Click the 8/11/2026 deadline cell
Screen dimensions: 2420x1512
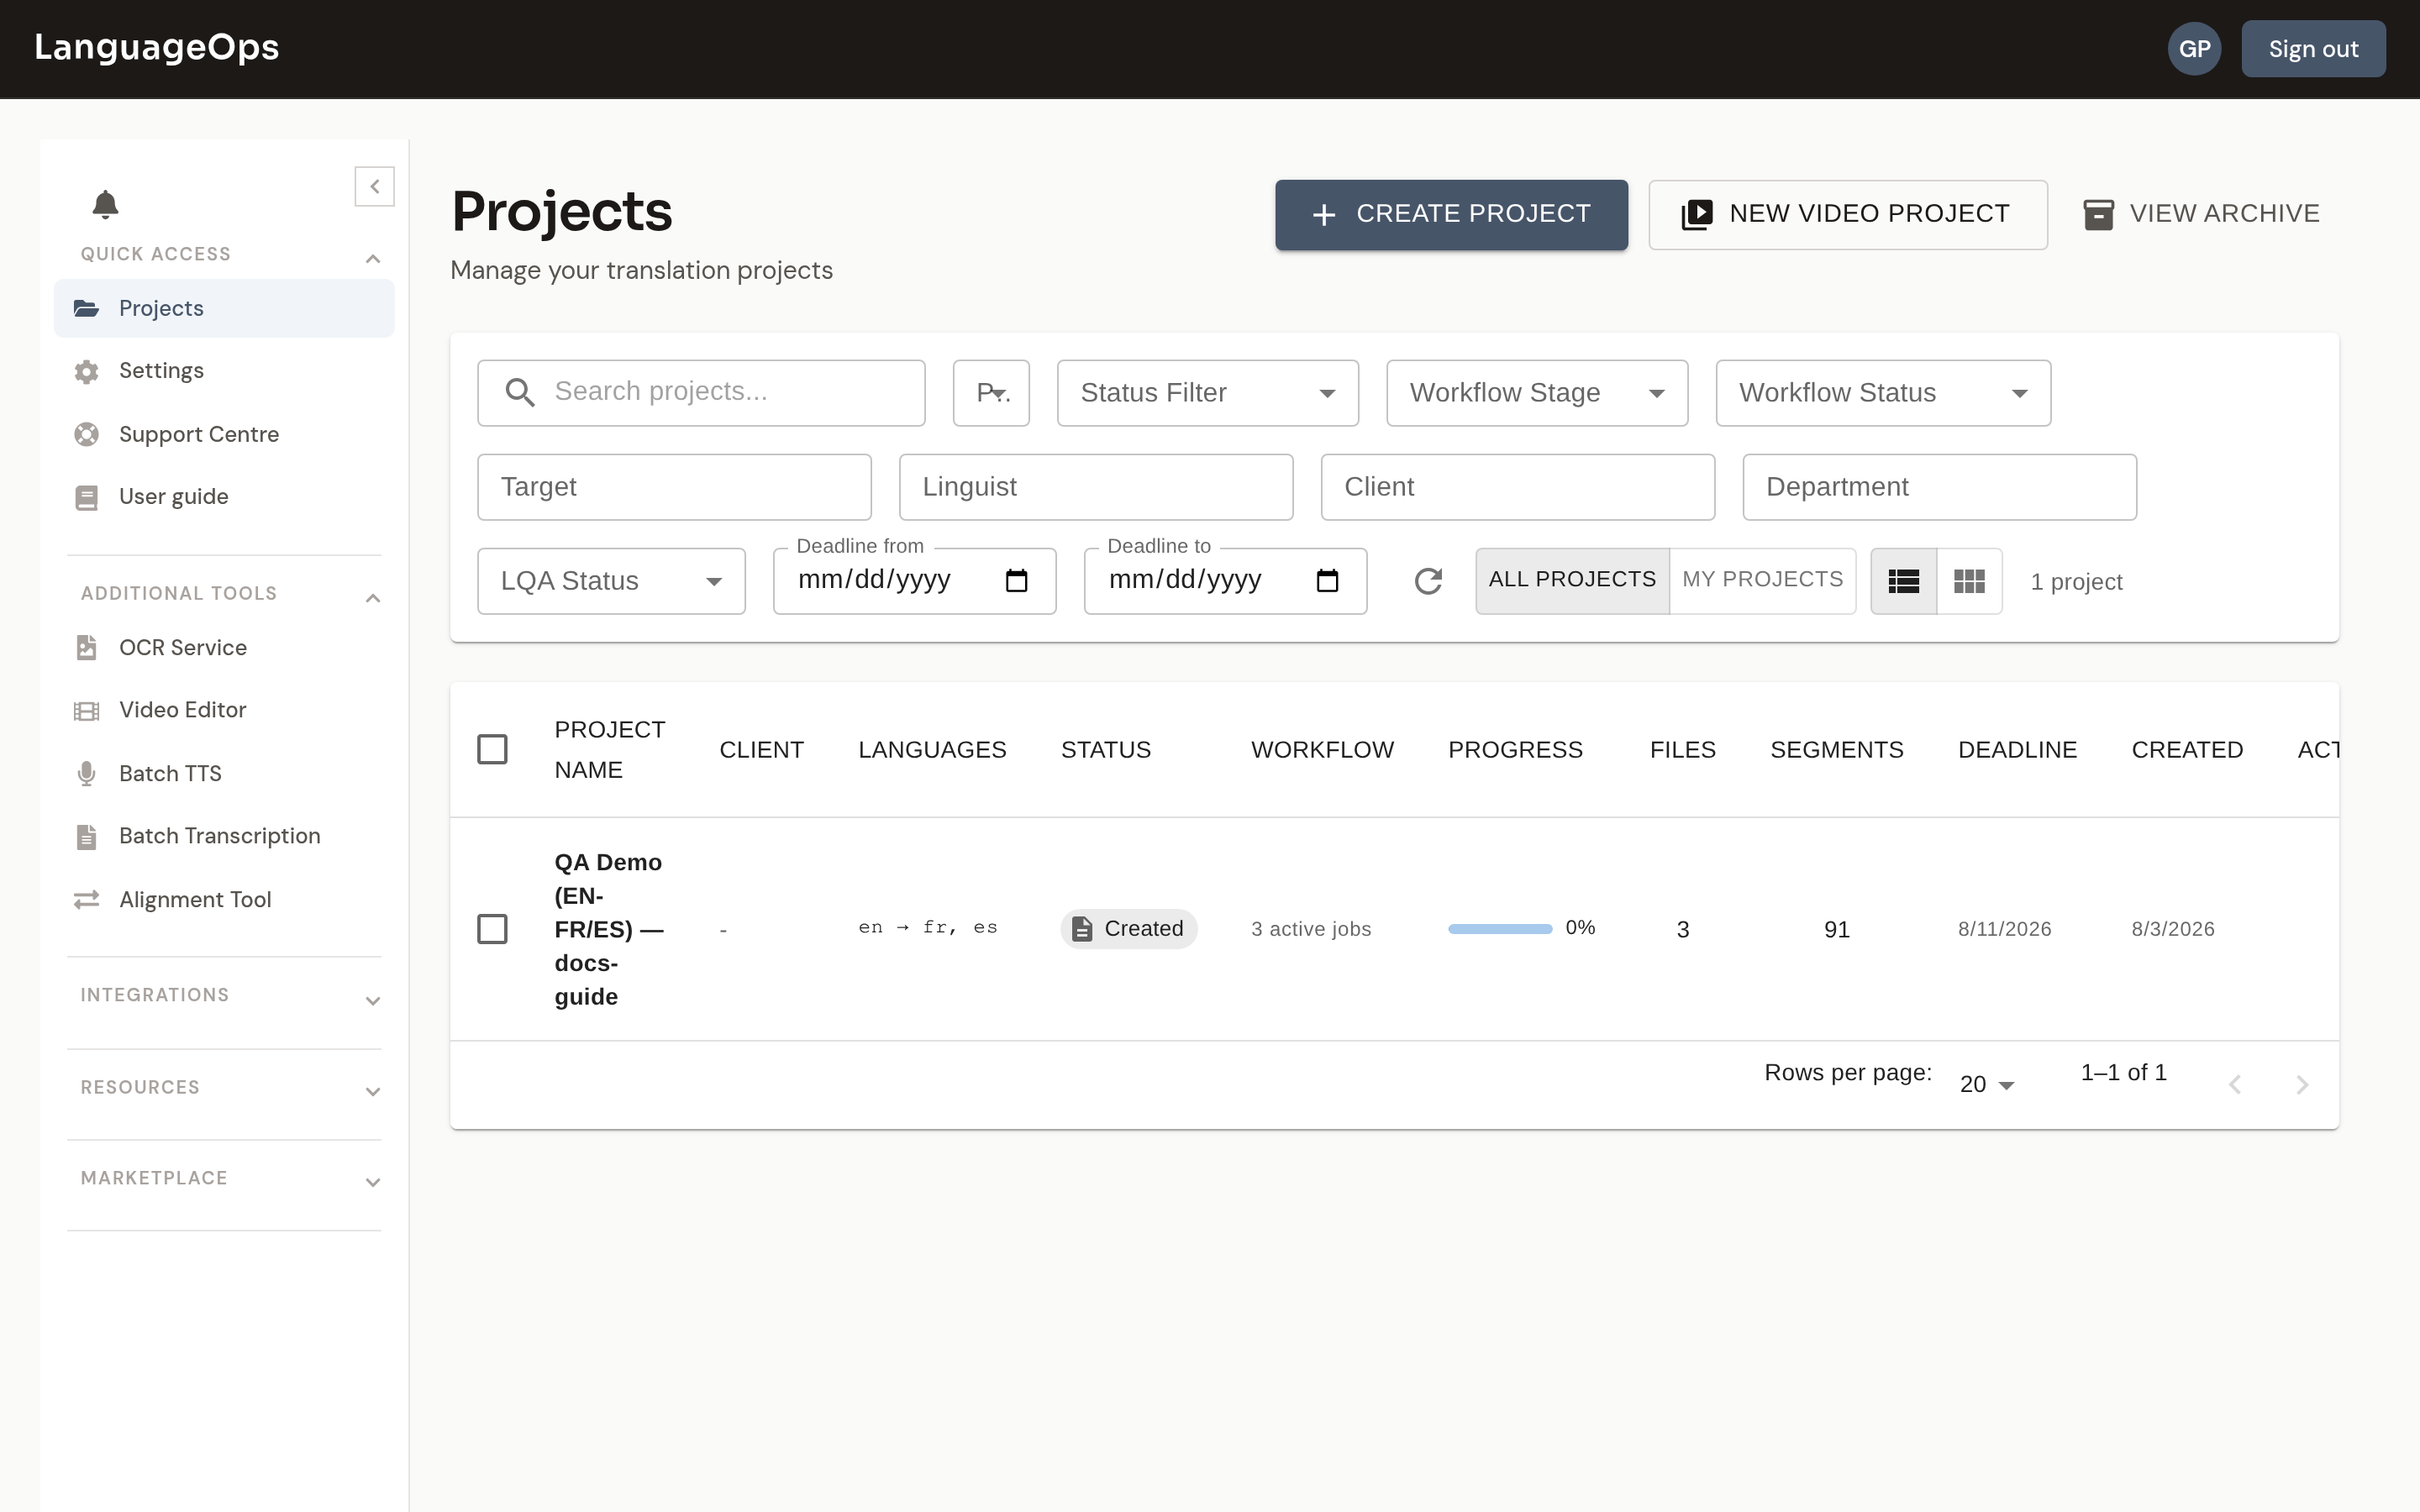pyautogui.click(x=2004, y=929)
